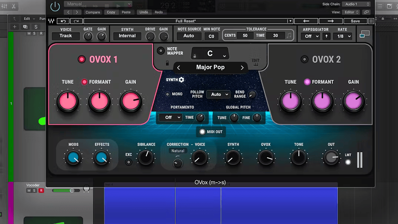Open the Portamento Off dropdown
Viewport: 398px width, 224px height.
[170, 117]
